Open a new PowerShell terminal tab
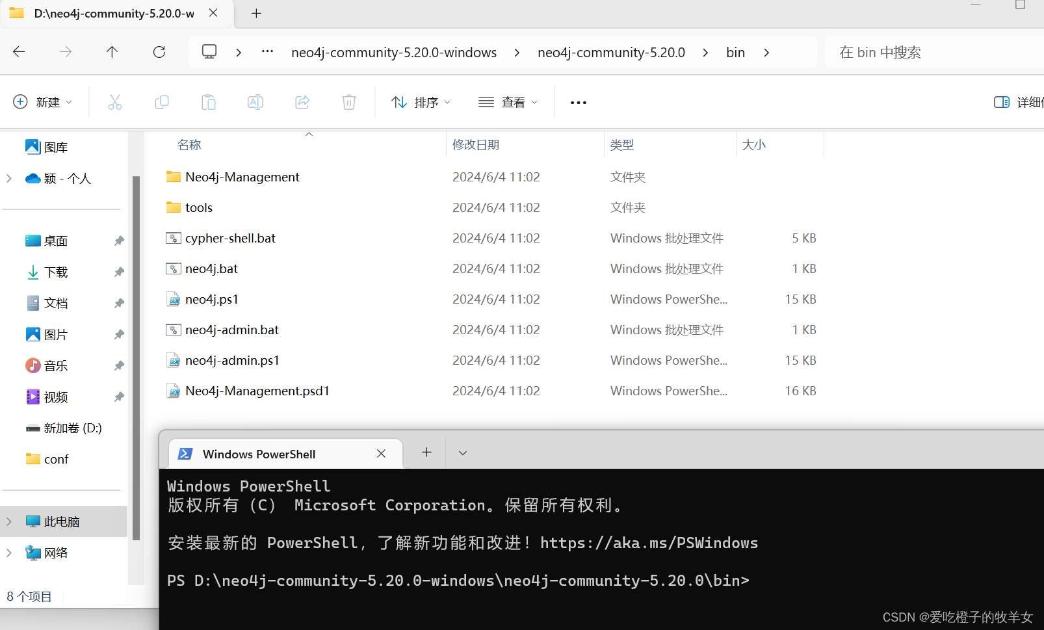The width and height of the screenshot is (1044, 630). tap(426, 453)
